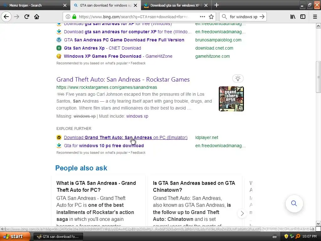This screenshot has width=321, height=241.
Task: Click the vertical scrollbar thumb
Action: [x=318, y=77]
